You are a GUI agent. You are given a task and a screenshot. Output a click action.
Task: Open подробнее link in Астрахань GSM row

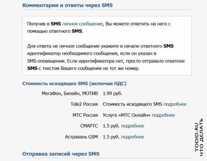132,137
